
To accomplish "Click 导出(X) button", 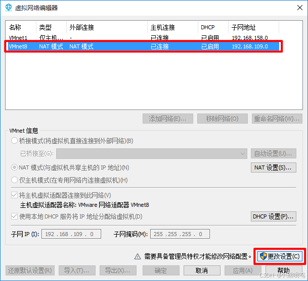I will point(118,270).
